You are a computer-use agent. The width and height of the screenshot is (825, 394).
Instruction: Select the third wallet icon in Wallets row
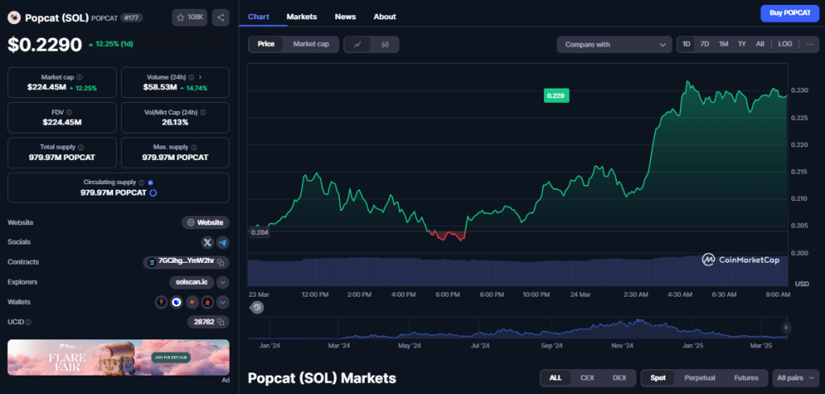pyautogui.click(x=193, y=302)
